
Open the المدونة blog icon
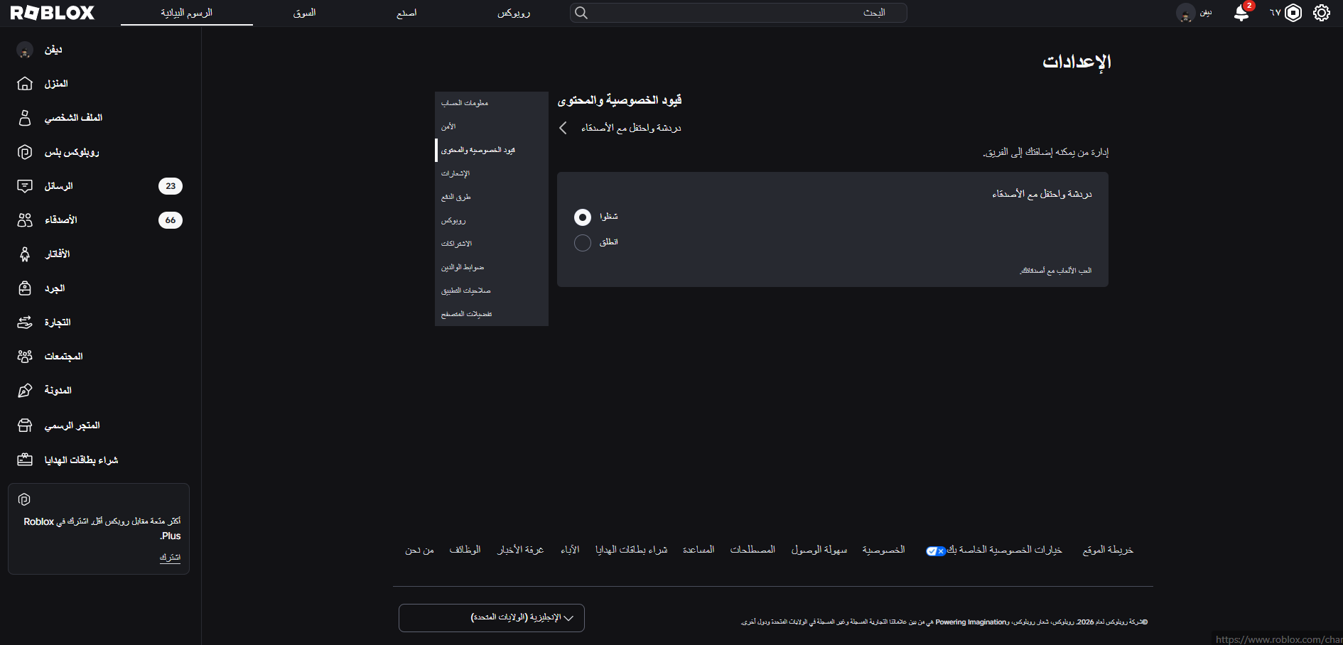coord(25,391)
